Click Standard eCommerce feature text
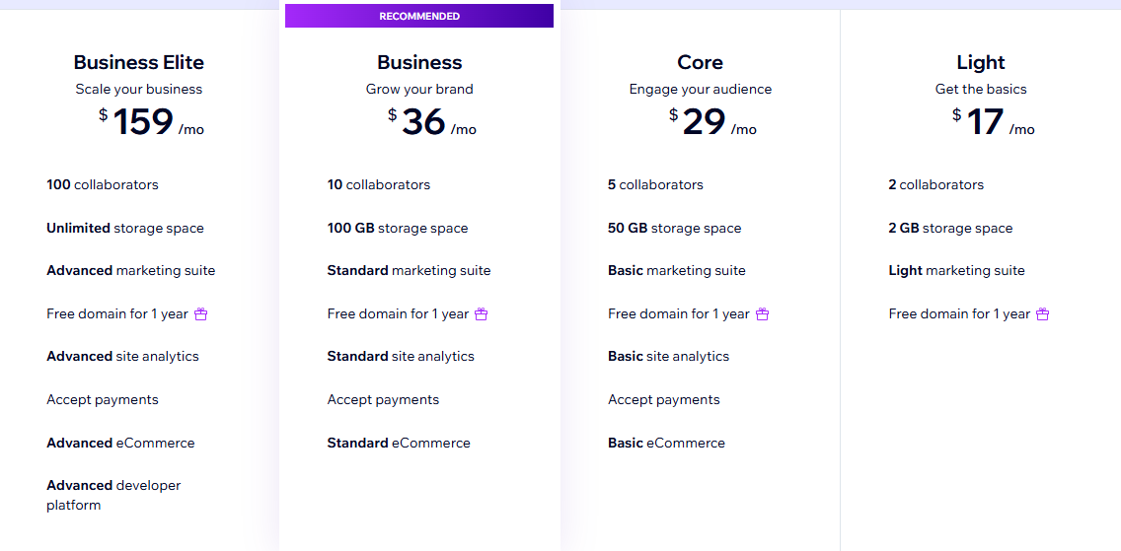Image resolution: width=1121 pixels, height=551 pixels. pos(399,443)
